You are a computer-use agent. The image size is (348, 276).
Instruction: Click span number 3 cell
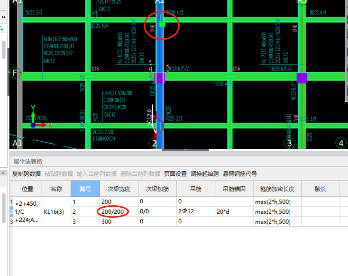coord(85,222)
